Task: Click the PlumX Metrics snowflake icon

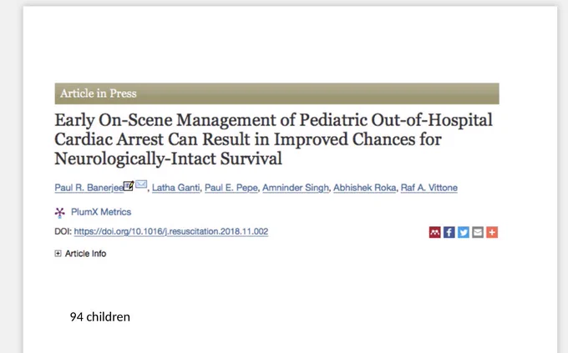Action: point(60,213)
